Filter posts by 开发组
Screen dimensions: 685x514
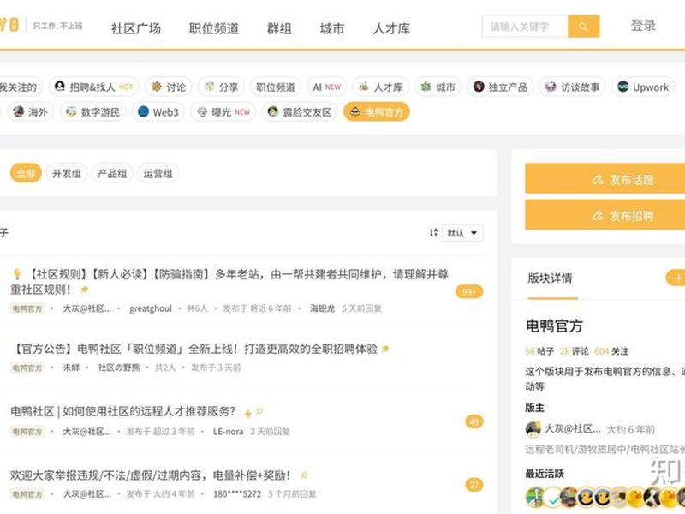tap(67, 174)
